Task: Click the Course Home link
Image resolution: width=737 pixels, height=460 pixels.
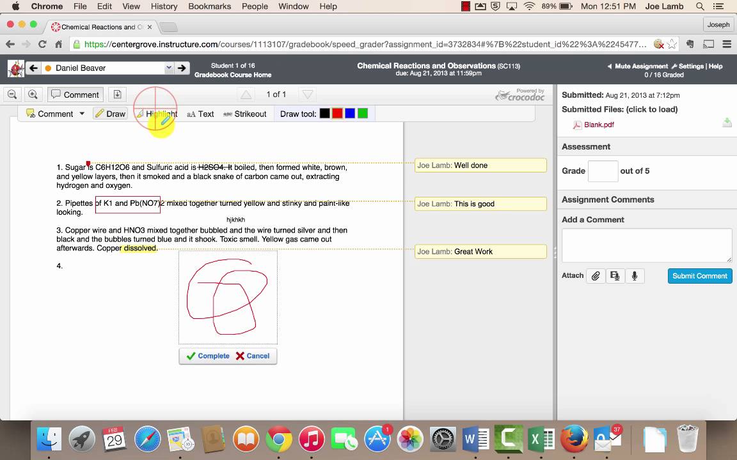Action: point(251,75)
